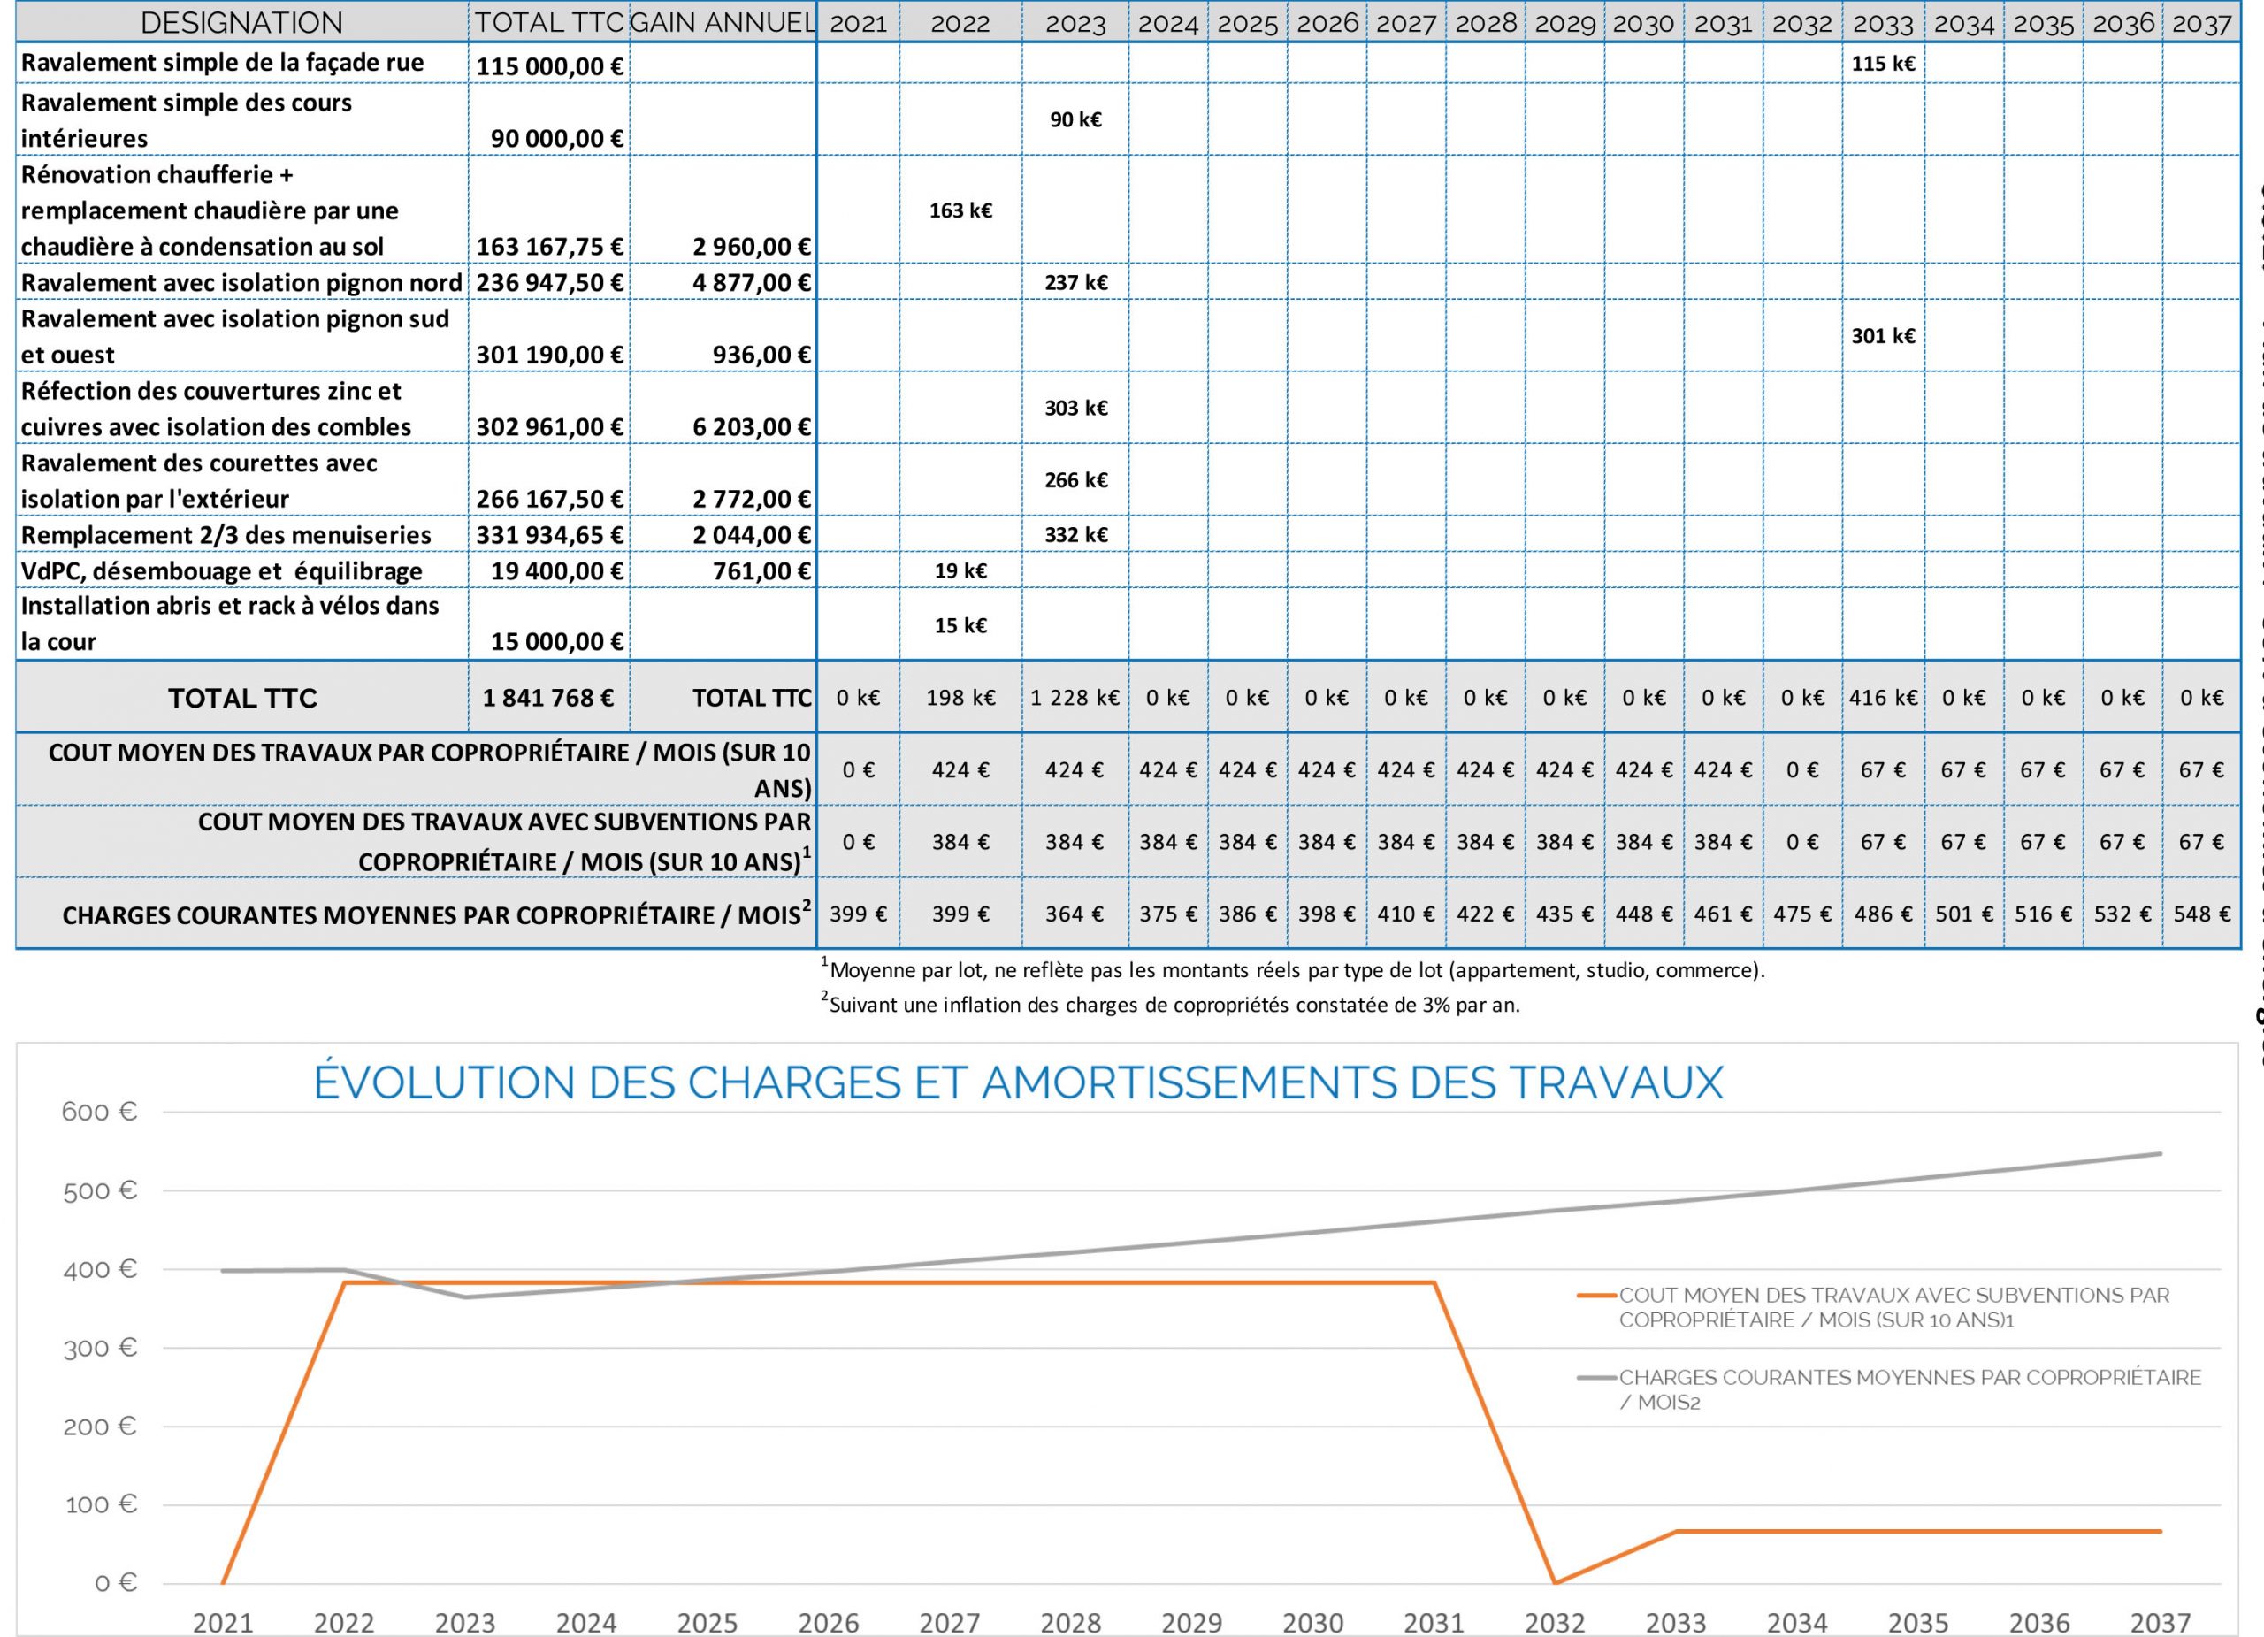
Task: Select the 1 228 k€ total for 2023
Action: 1075,698
